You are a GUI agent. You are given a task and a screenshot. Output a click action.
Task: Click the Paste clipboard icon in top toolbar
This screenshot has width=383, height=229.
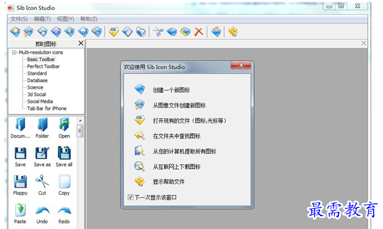[185, 32]
